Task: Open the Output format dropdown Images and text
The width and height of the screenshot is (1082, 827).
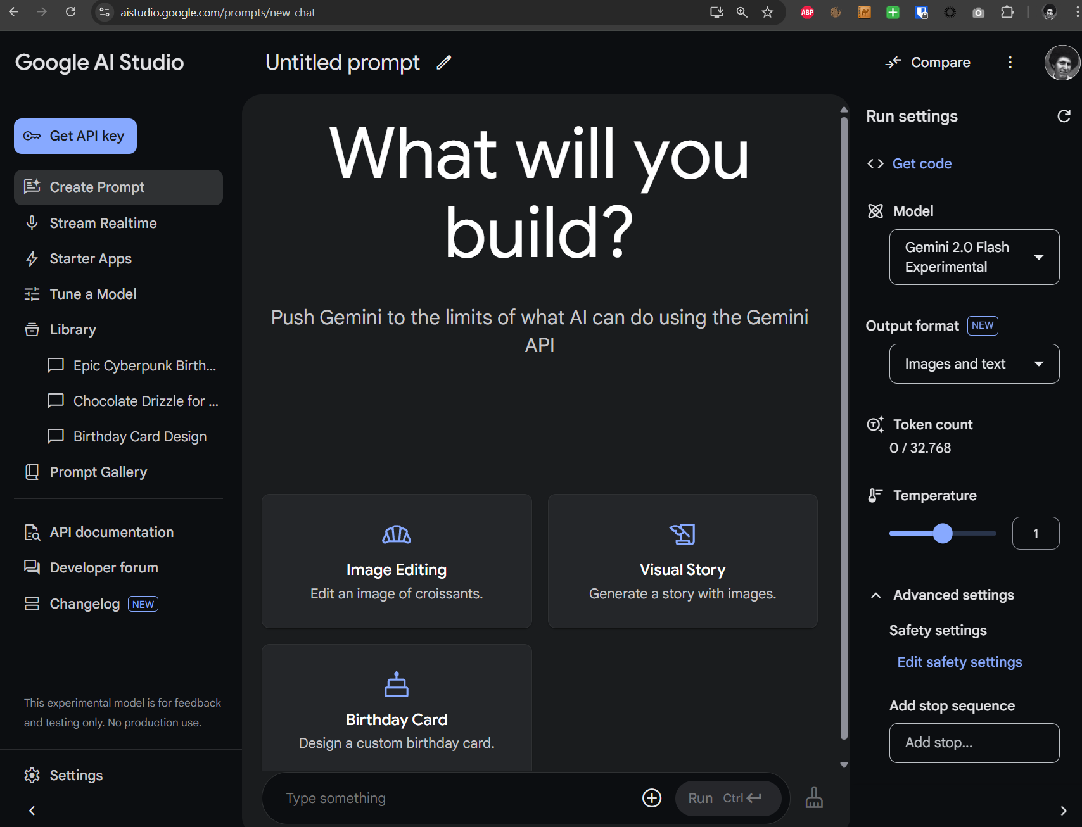Action: pos(974,363)
